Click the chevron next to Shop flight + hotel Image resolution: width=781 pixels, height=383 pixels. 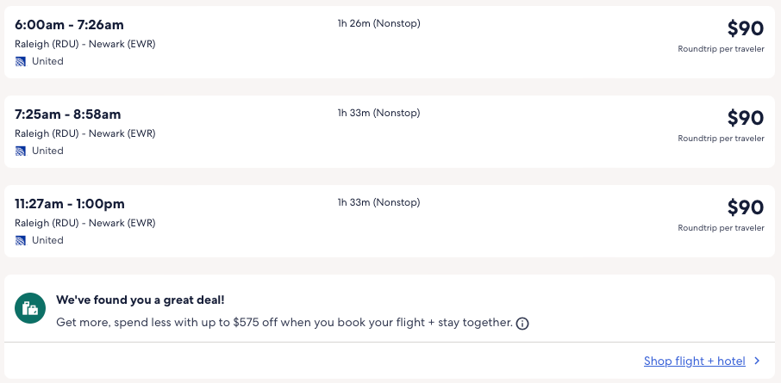[757, 361]
